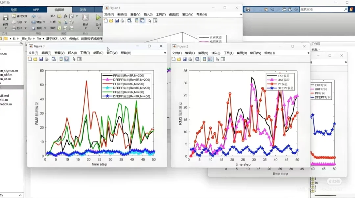The height and width of the screenshot is (198, 355).
Task: Toggle Insert Colorbar in Figure 1 toolbar
Action: tap(137, 21)
